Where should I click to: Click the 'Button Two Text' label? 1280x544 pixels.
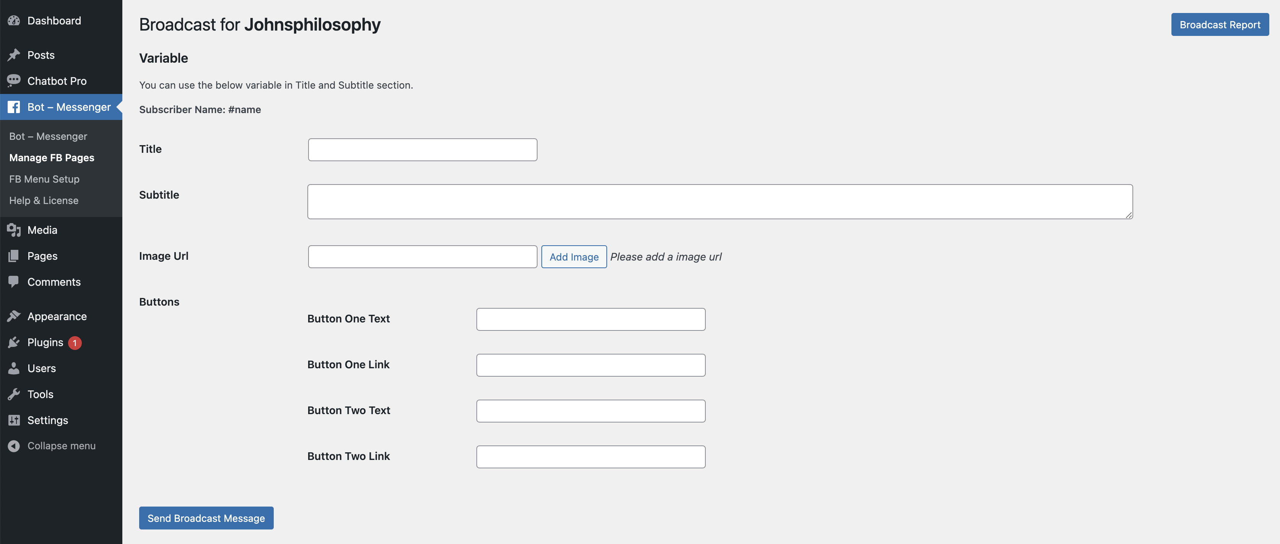pos(348,410)
